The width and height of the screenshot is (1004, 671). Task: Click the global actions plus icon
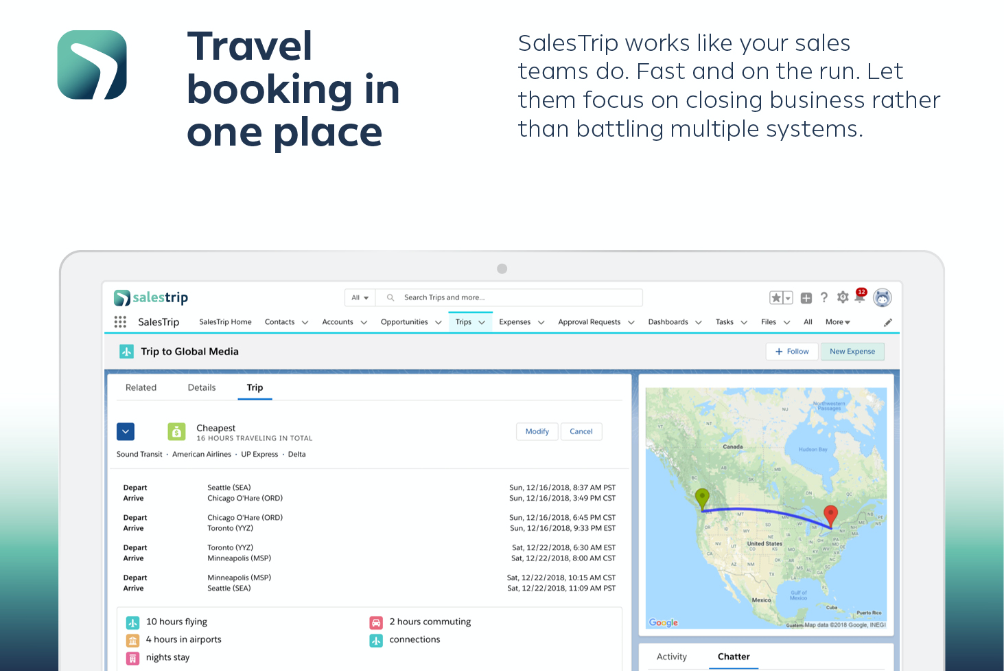[806, 297]
